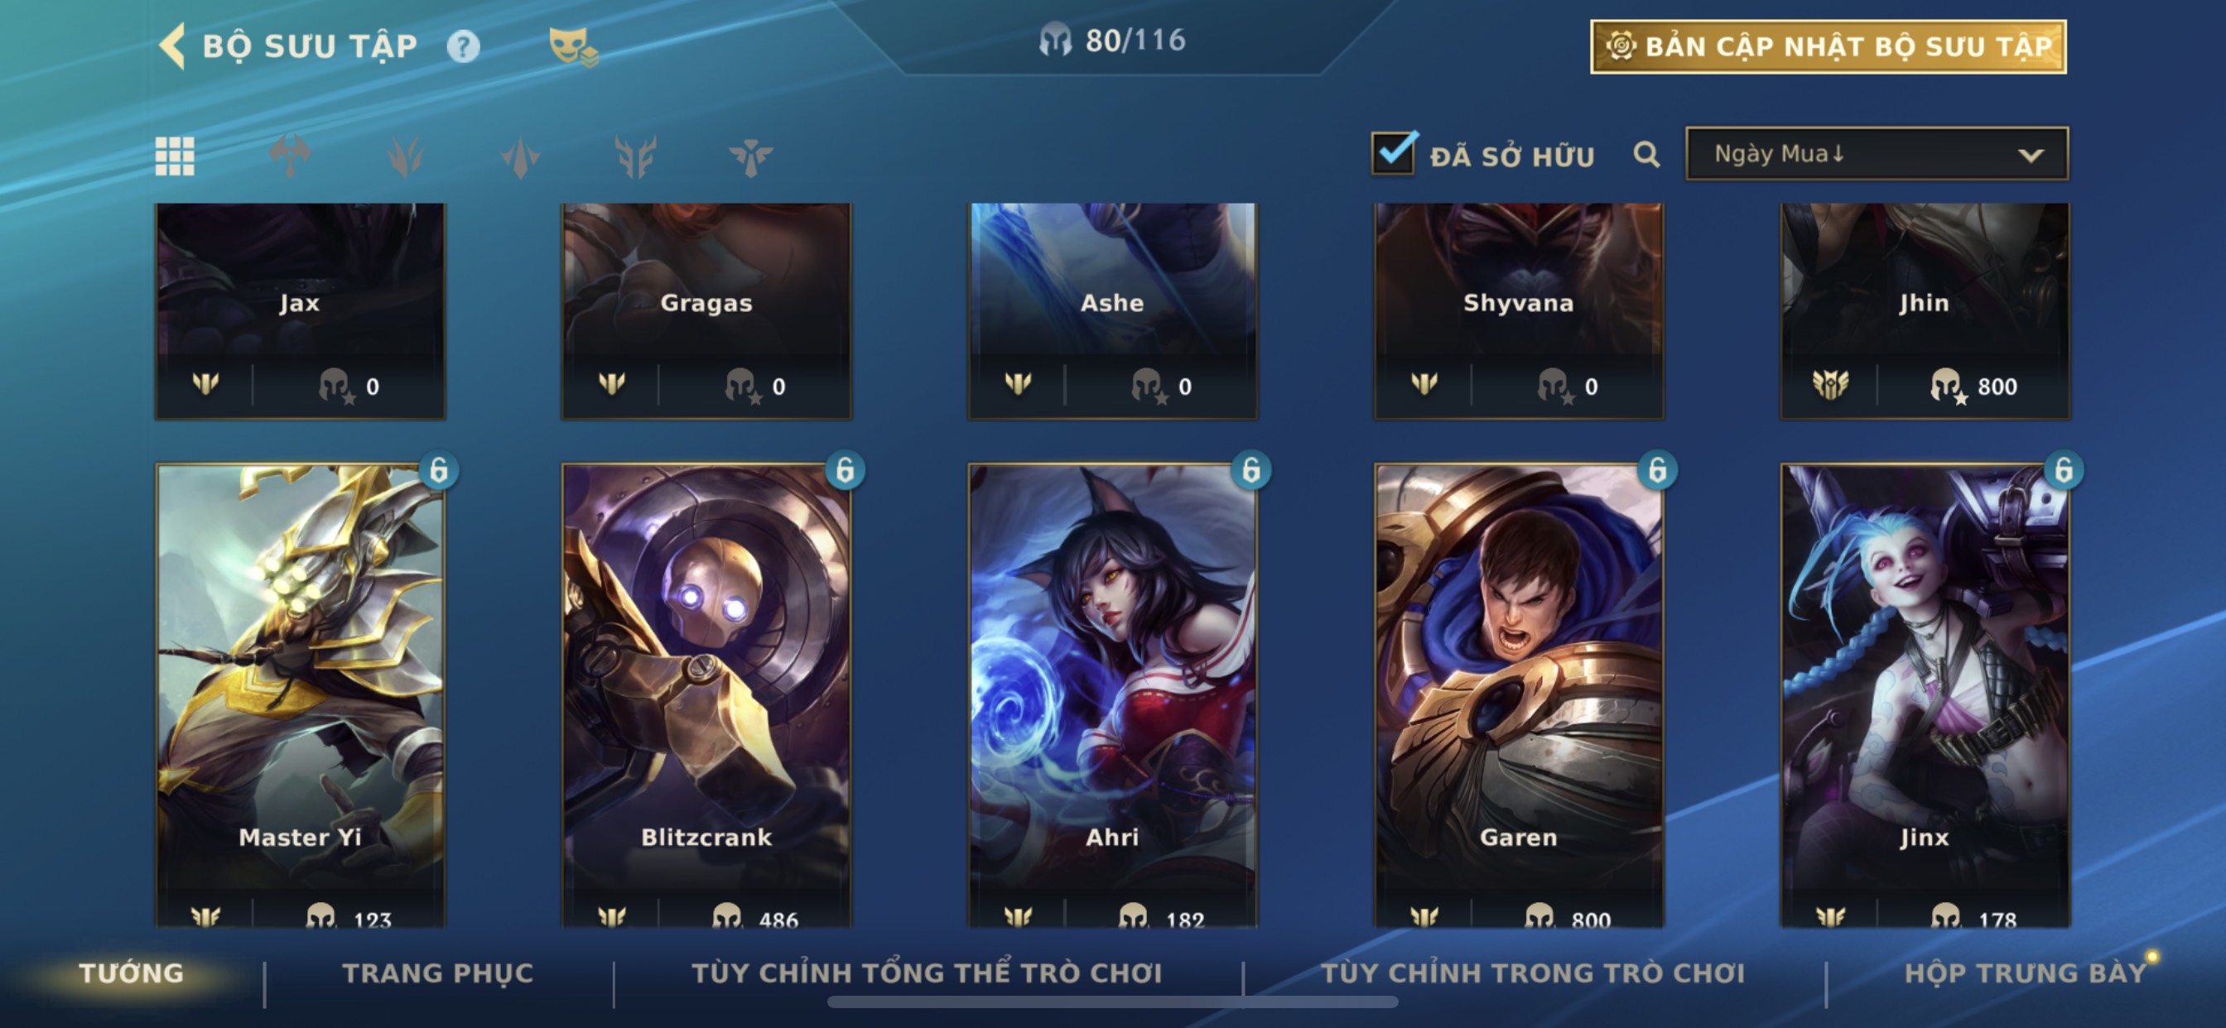Go back using the Bộ Sưu Tập arrow
Image resolution: width=2226 pixels, height=1028 pixels.
coord(173,45)
